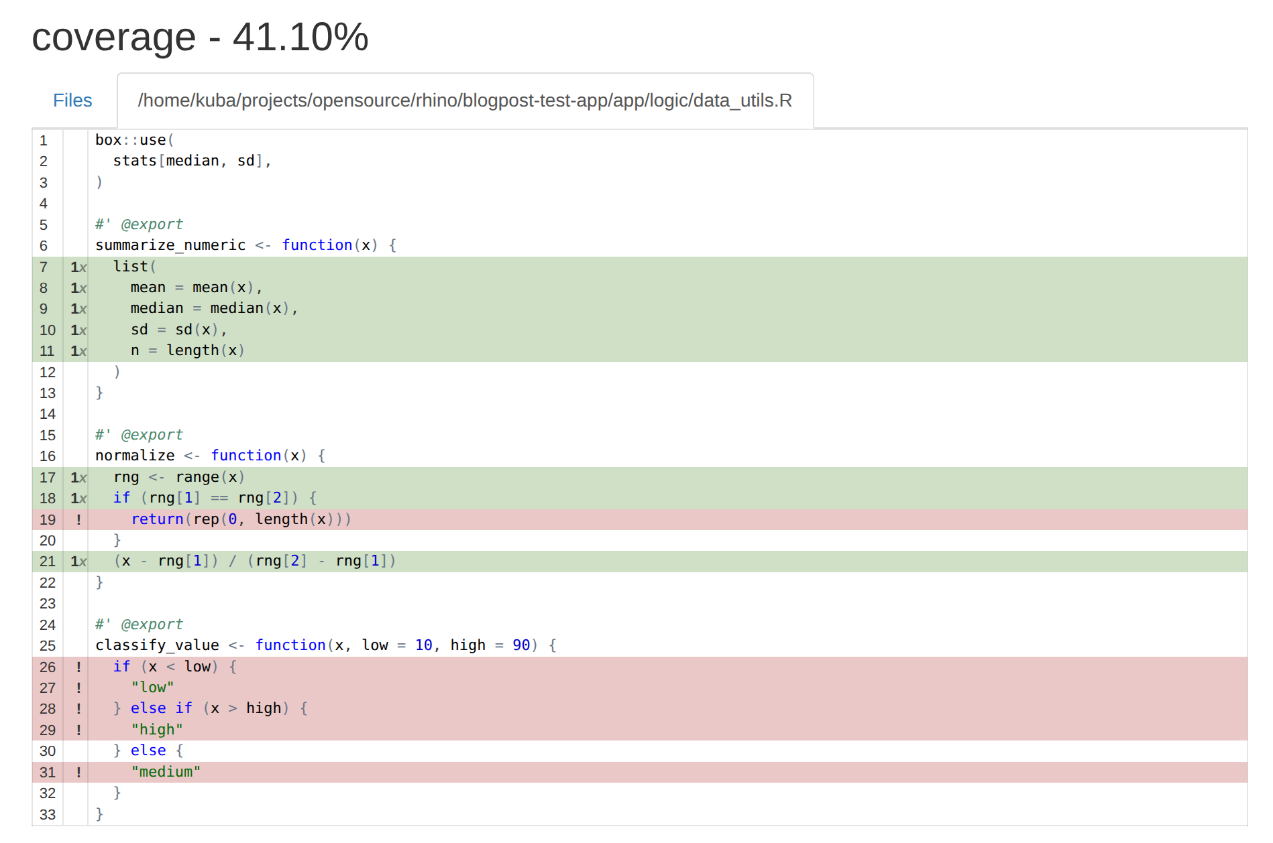Click the box::use( code line
Image resolution: width=1273 pixels, height=843 pixels.
pyautogui.click(x=134, y=140)
